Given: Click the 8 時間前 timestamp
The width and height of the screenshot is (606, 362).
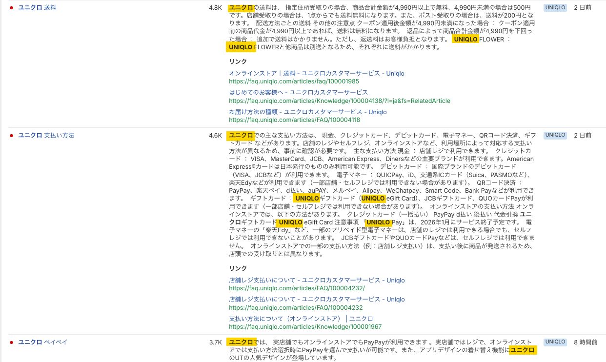Looking at the screenshot, I should [x=586, y=342].
